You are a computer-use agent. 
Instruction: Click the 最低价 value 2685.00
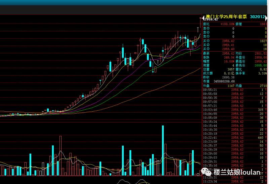click(x=261, y=65)
